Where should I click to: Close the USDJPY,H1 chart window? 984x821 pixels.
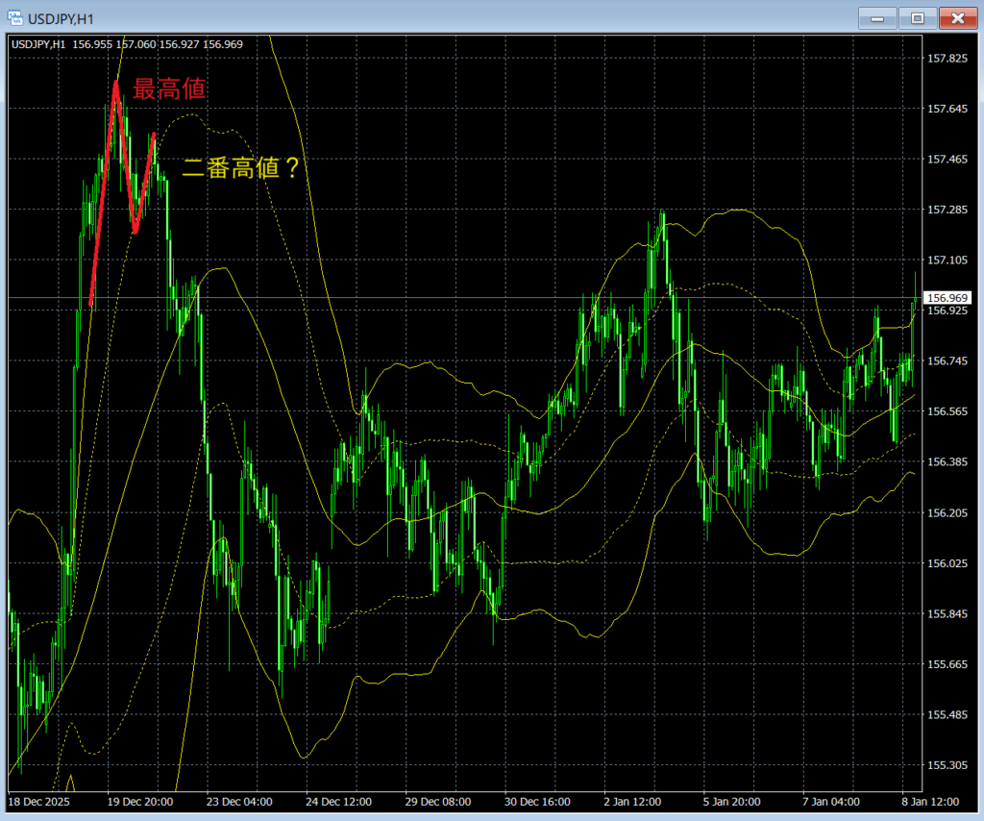coord(957,17)
